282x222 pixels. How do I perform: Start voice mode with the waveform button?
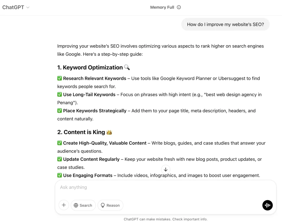[267, 205]
